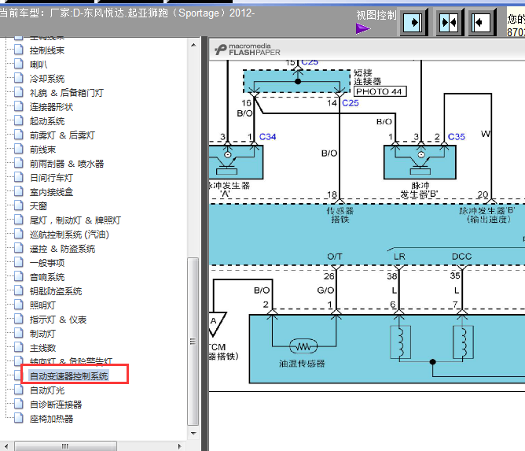Image resolution: width=525 pixels, height=451 pixels.
Task: Click the purple play arrow under 视图控制
Action: (x=363, y=29)
